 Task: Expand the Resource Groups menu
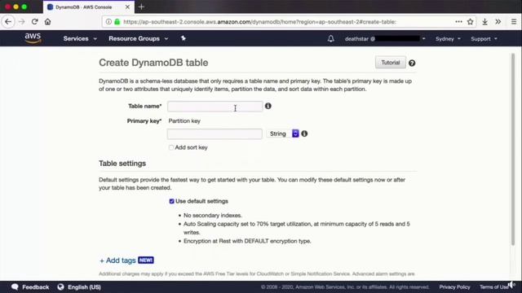click(138, 38)
